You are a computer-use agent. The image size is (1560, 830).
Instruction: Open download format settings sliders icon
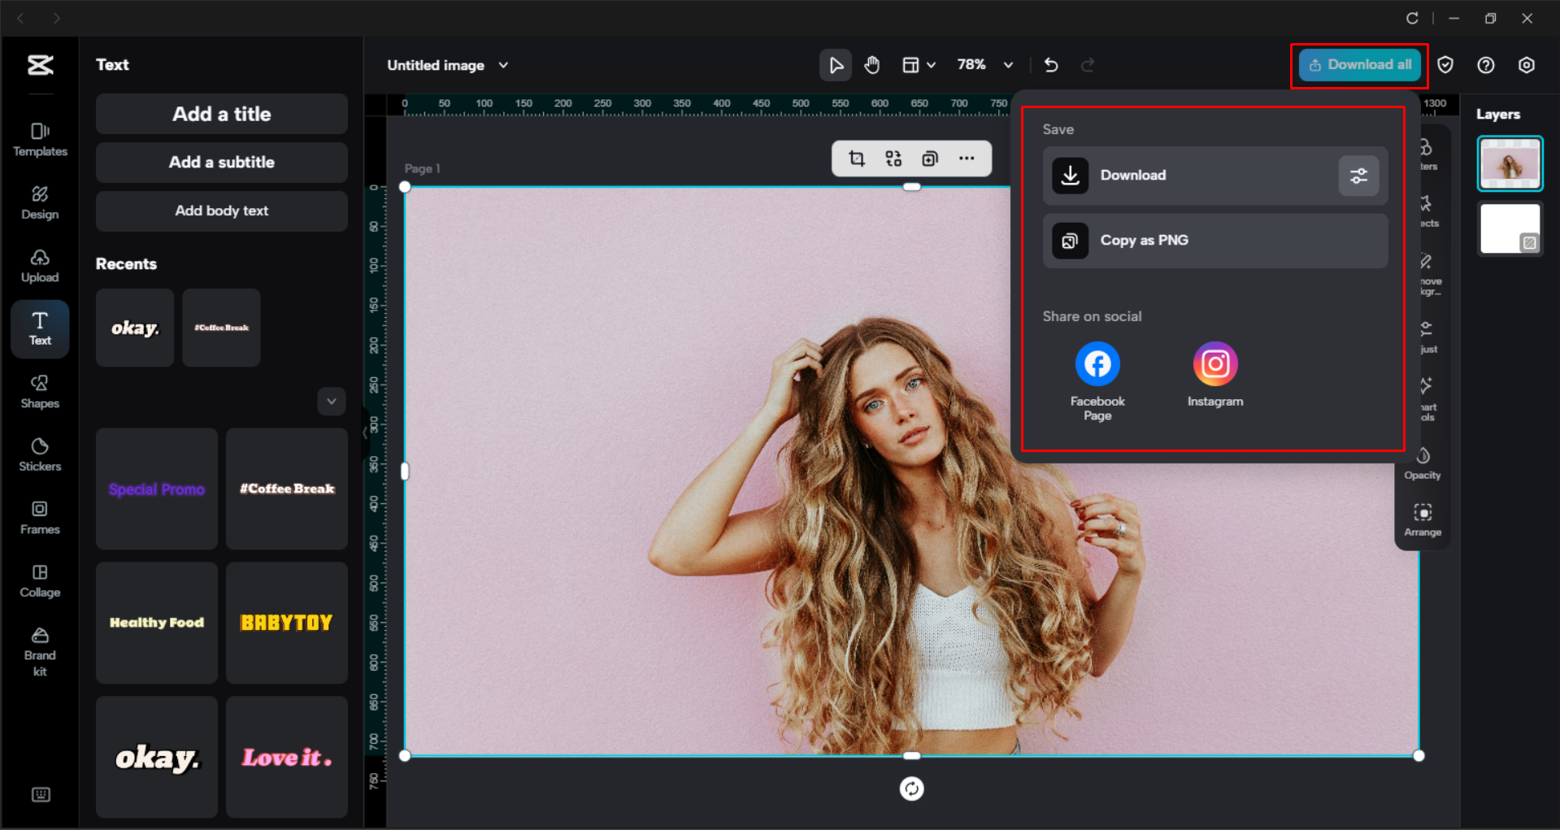pos(1358,176)
